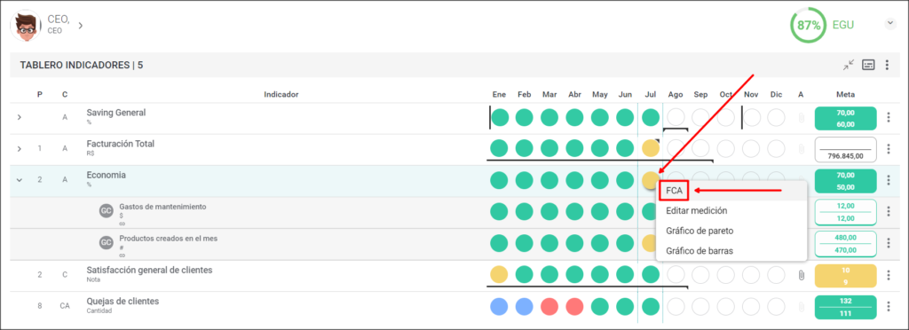Image resolution: width=909 pixels, height=330 pixels.
Task: Open the Satisfacción general de clientes indicator
Action: pyautogui.click(x=149, y=270)
